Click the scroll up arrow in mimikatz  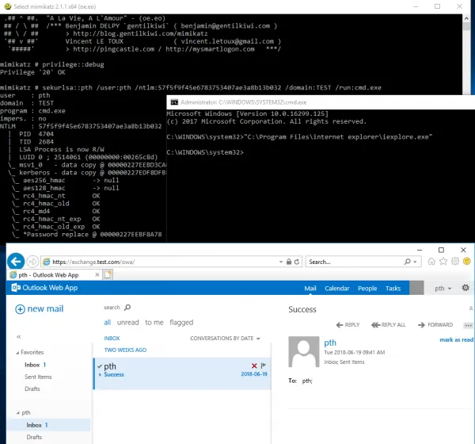[x=466, y=18]
